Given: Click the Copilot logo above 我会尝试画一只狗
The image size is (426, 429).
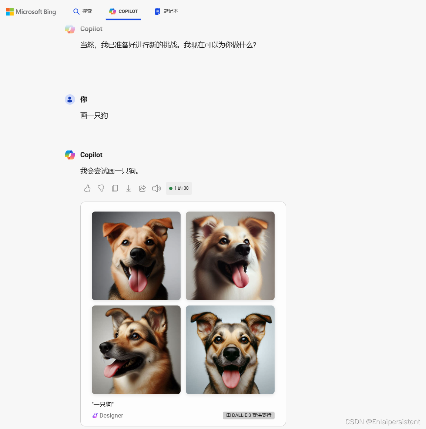Looking at the screenshot, I should point(70,155).
